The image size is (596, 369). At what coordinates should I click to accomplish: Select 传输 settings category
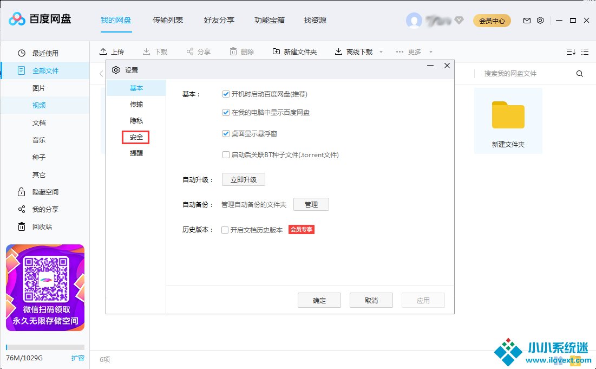[136, 104]
